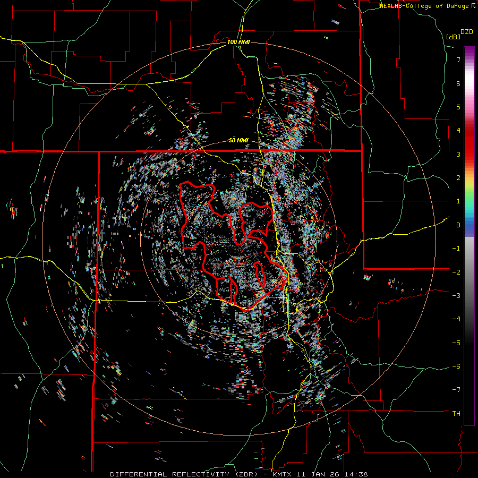Click the [dB] units label

453,37
